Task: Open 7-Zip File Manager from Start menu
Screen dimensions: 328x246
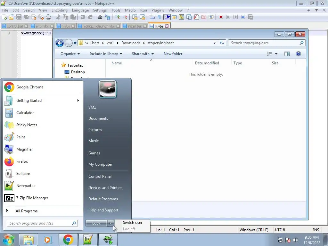Action: 43,198
